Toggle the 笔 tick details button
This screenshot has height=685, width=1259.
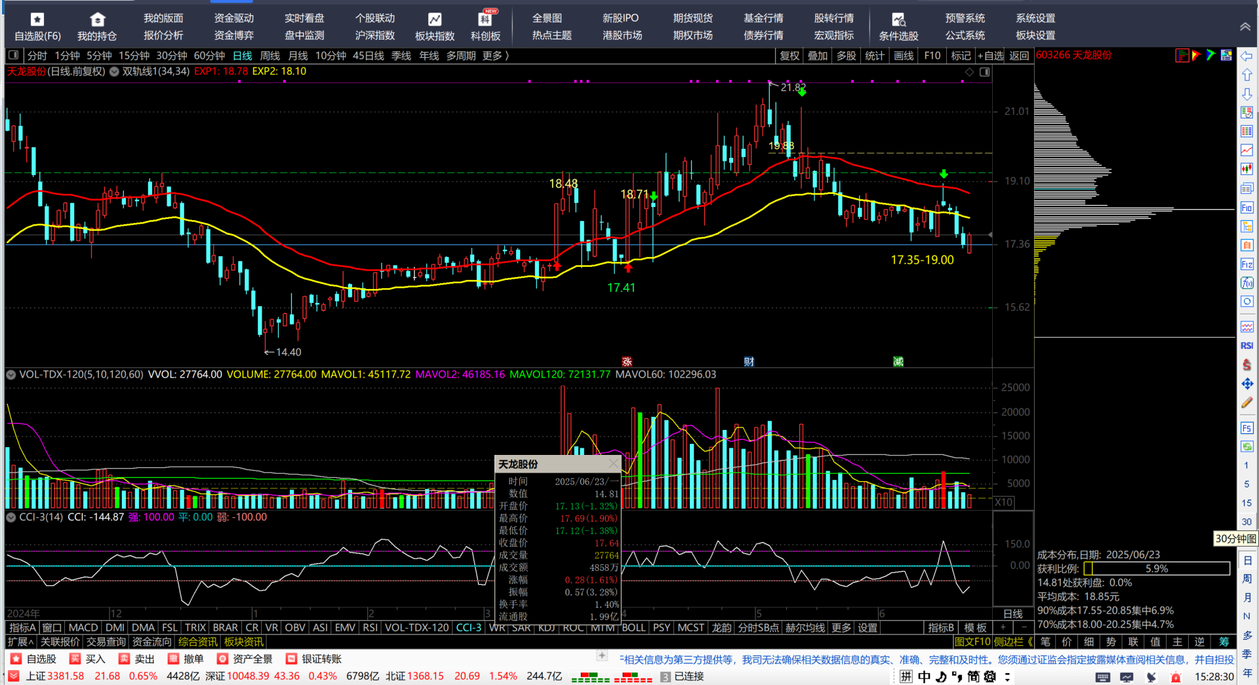(1045, 642)
